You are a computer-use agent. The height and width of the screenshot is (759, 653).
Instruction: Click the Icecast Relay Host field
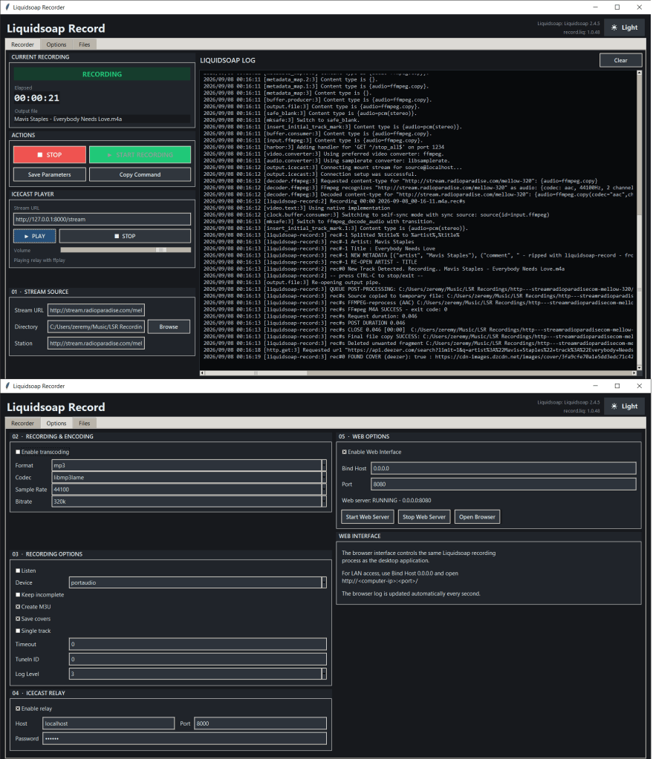pyautogui.click(x=108, y=723)
